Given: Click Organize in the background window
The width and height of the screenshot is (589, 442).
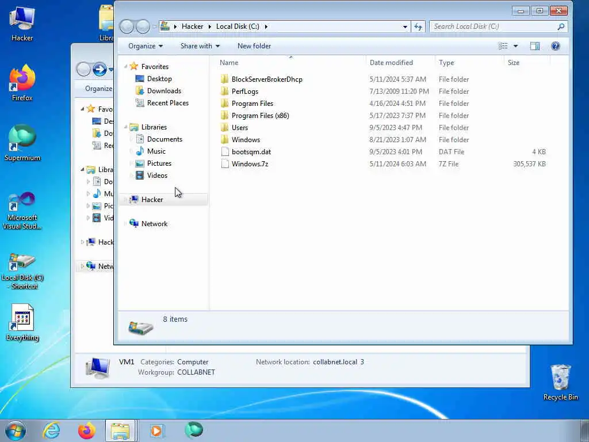Looking at the screenshot, I should click(x=98, y=89).
